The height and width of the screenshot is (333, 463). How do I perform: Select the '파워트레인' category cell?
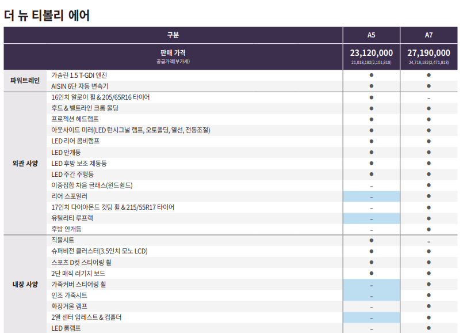[25, 81]
